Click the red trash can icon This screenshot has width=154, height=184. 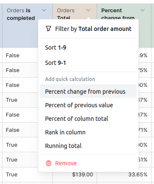(49, 163)
